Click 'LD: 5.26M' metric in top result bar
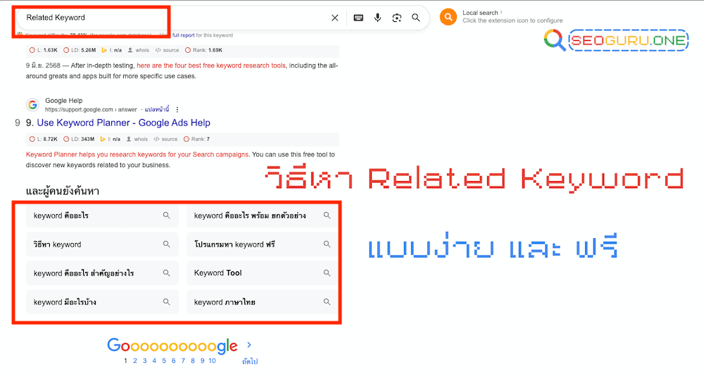Screen dimensions: 704x377 click(80, 50)
